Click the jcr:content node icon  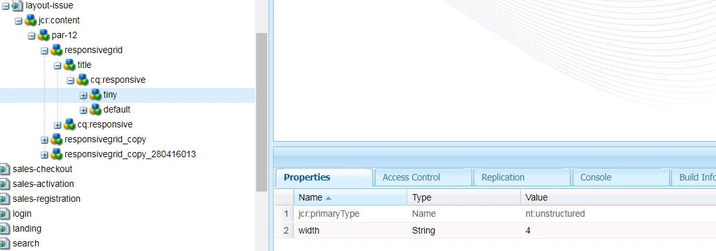30,21
